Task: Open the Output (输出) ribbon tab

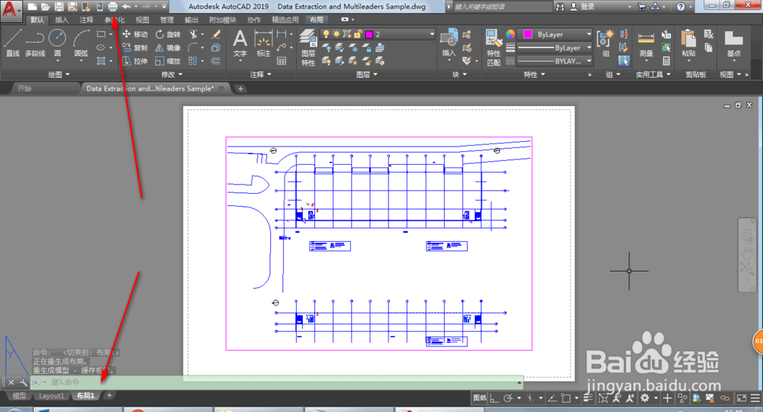Action: [x=192, y=20]
